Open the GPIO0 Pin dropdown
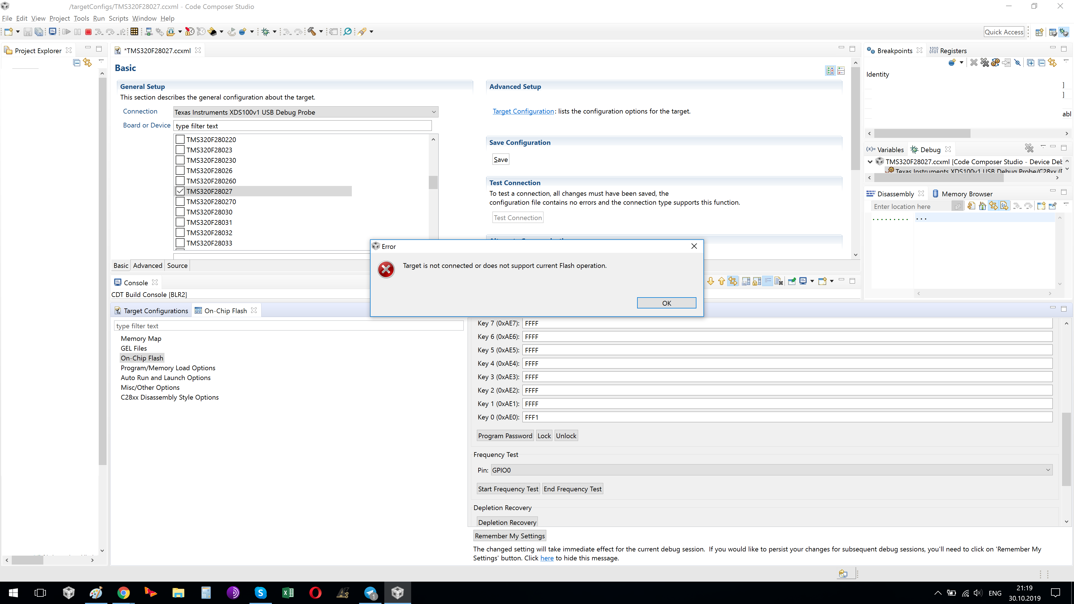The image size is (1074, 604). click(771, 470)
